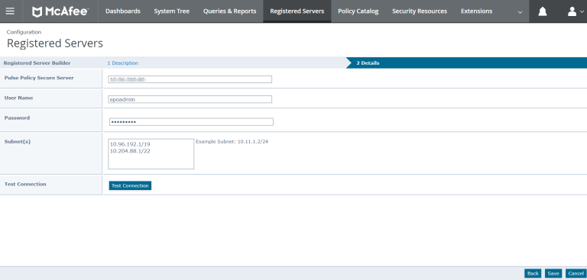Screen dimensions: 587x280
Task: Click the User Name row label
Action: point(18,98)
